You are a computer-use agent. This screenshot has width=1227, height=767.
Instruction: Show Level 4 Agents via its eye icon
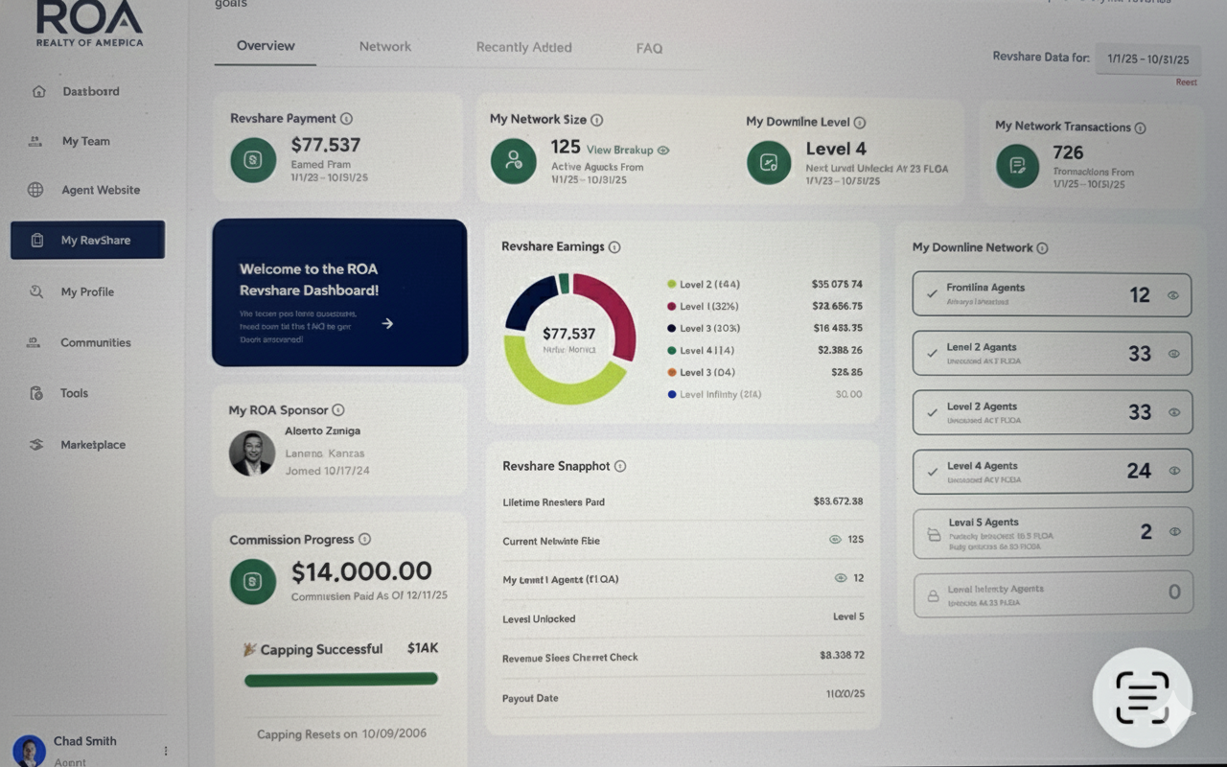click(x=1173, y=472)
